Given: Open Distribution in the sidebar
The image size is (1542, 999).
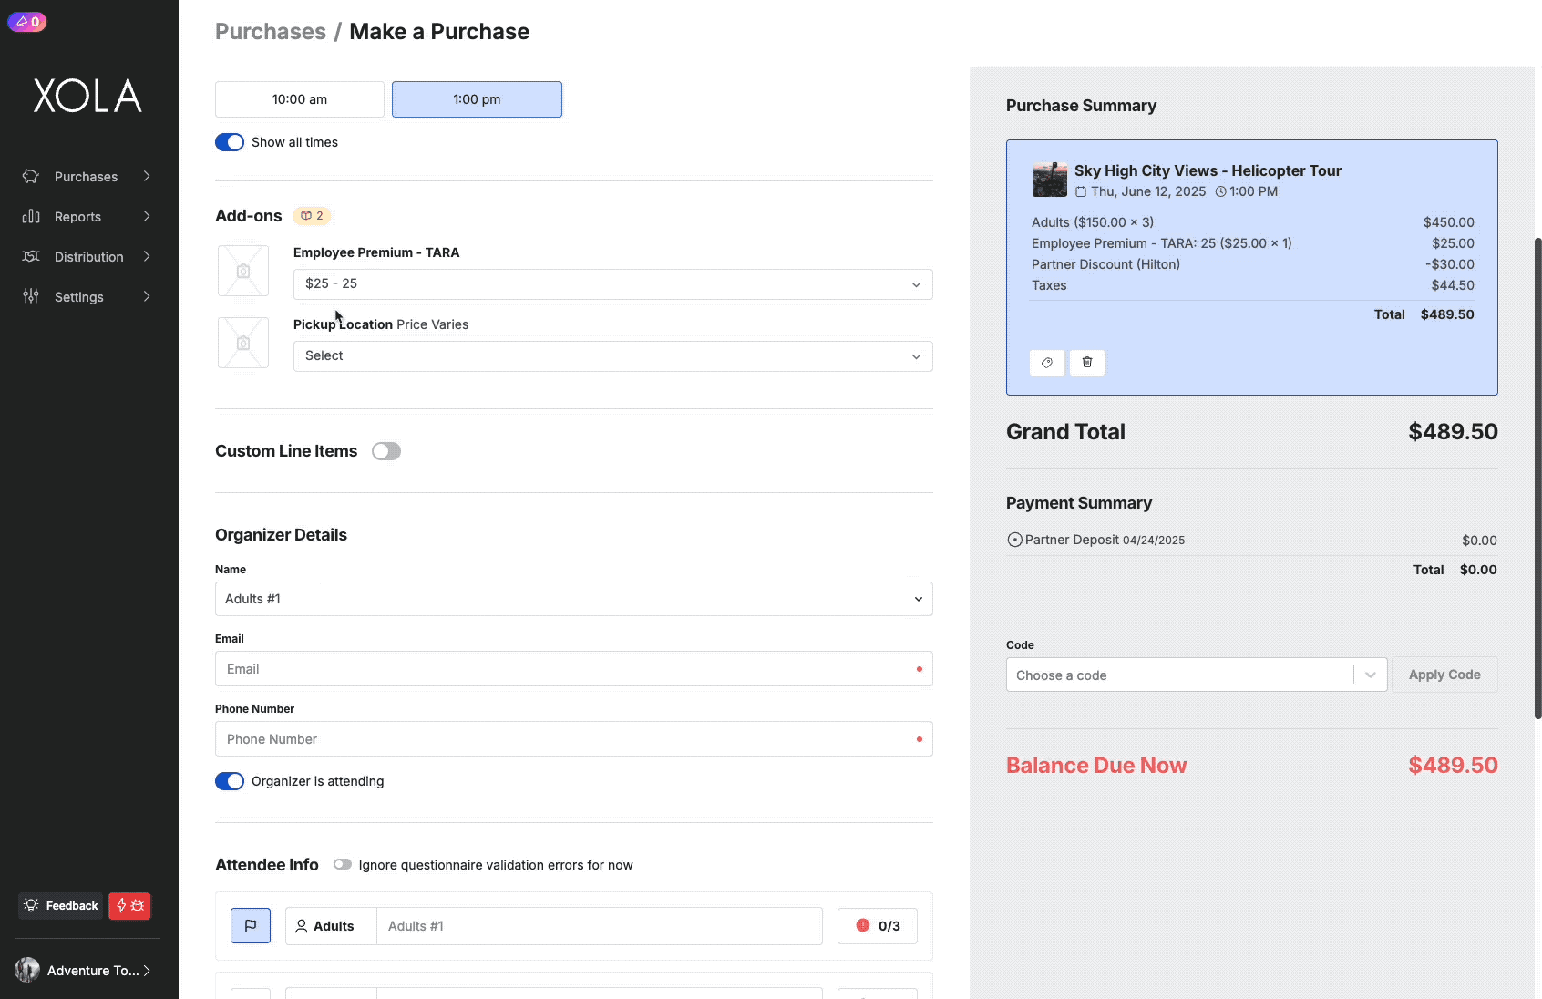Looking at the screenshot, I should pos(89,257).
